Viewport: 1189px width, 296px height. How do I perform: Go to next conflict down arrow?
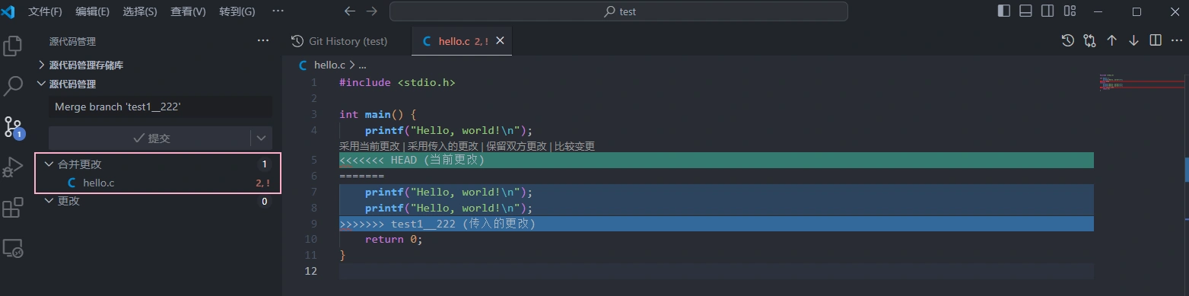pos(1133,40)
